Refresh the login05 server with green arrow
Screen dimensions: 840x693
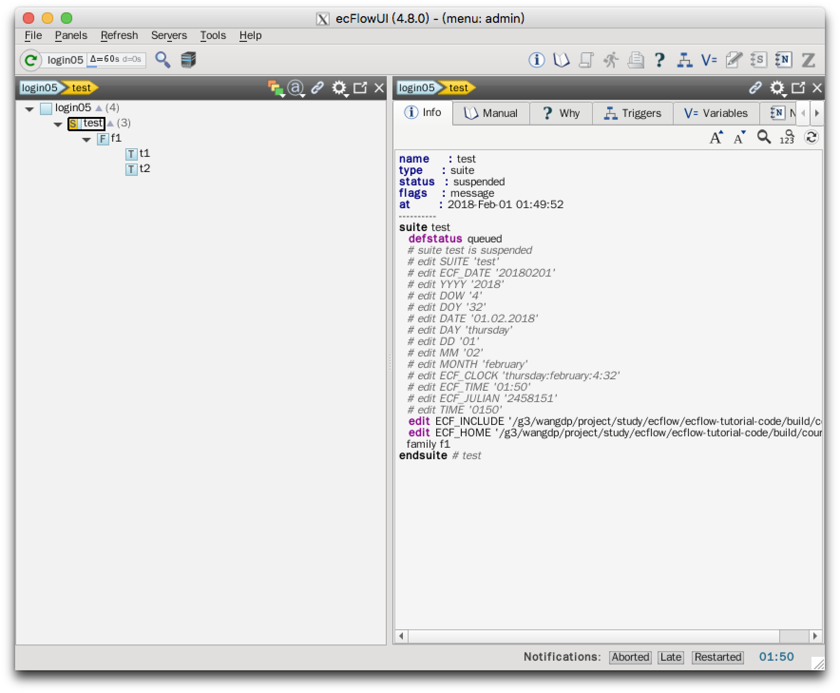[31, 60]
